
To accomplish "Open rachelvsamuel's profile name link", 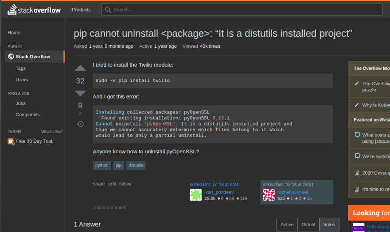I will coord(293,192).
